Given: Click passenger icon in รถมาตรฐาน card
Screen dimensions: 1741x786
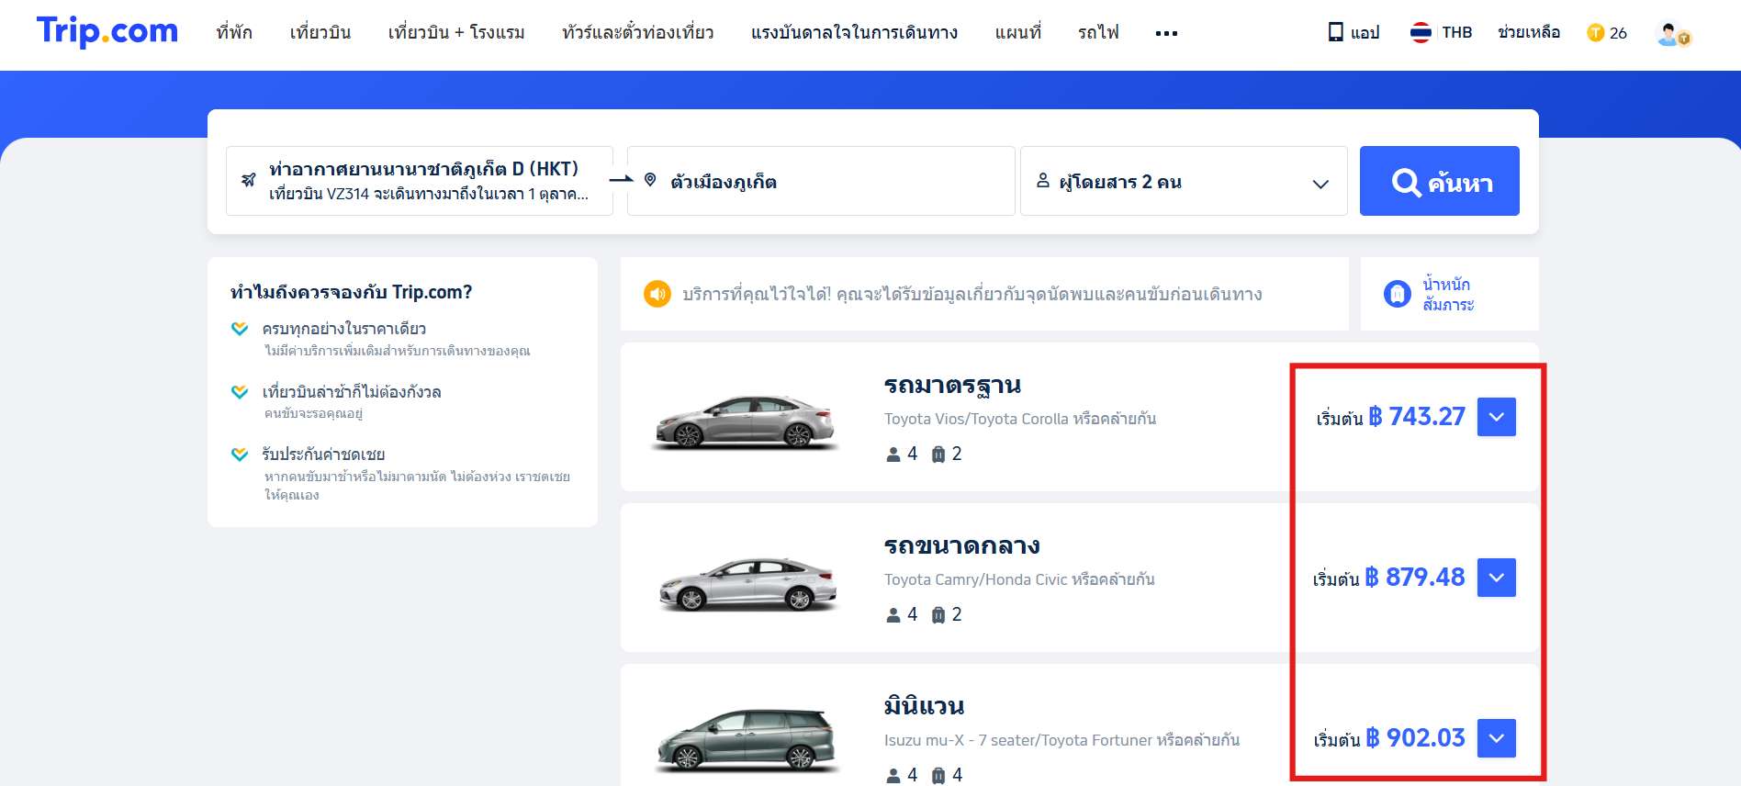Looking at the screenshot, I should (893, 454).
